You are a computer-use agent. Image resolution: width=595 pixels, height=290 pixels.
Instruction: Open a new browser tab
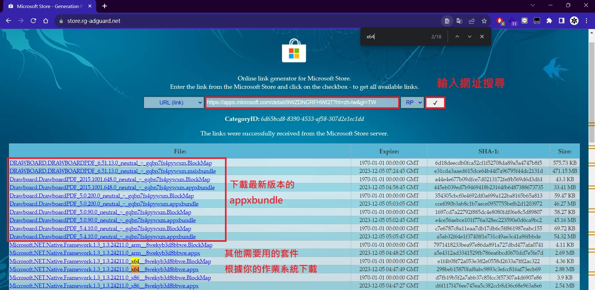104,6
